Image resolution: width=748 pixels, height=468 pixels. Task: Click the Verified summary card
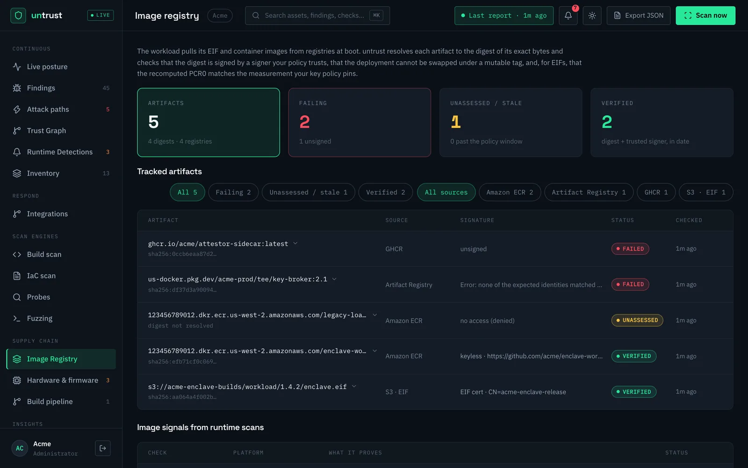pyautogui.click(x=662, y=123)
